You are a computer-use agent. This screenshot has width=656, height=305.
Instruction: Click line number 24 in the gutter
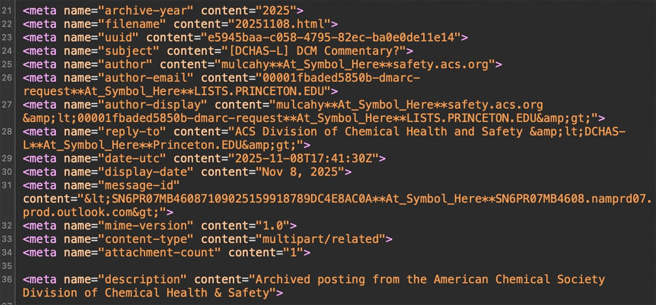tap(7, 51)
